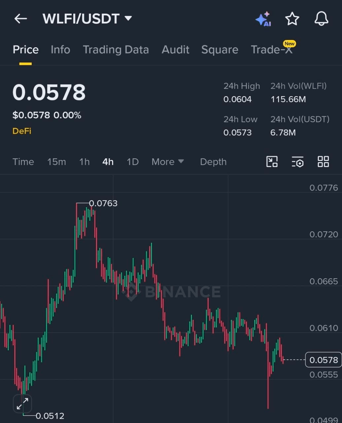The height and width of the screenshot is (423, 342).
Task: Tap the 0.0610 axis price label
Action: [x=324, y=328]
